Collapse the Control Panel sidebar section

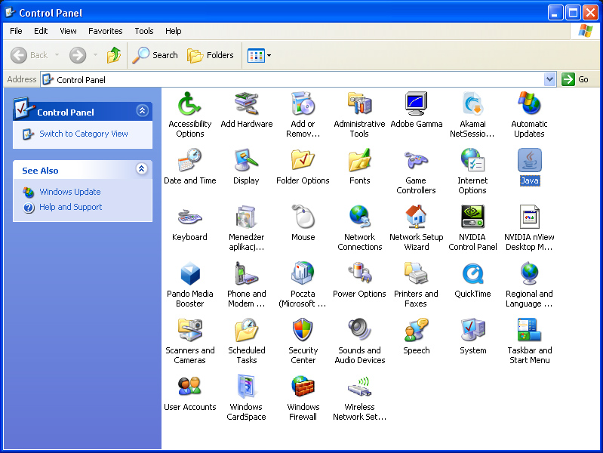[142, 111]
